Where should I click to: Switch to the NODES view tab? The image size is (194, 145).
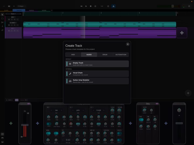click(x=32, y=10)
